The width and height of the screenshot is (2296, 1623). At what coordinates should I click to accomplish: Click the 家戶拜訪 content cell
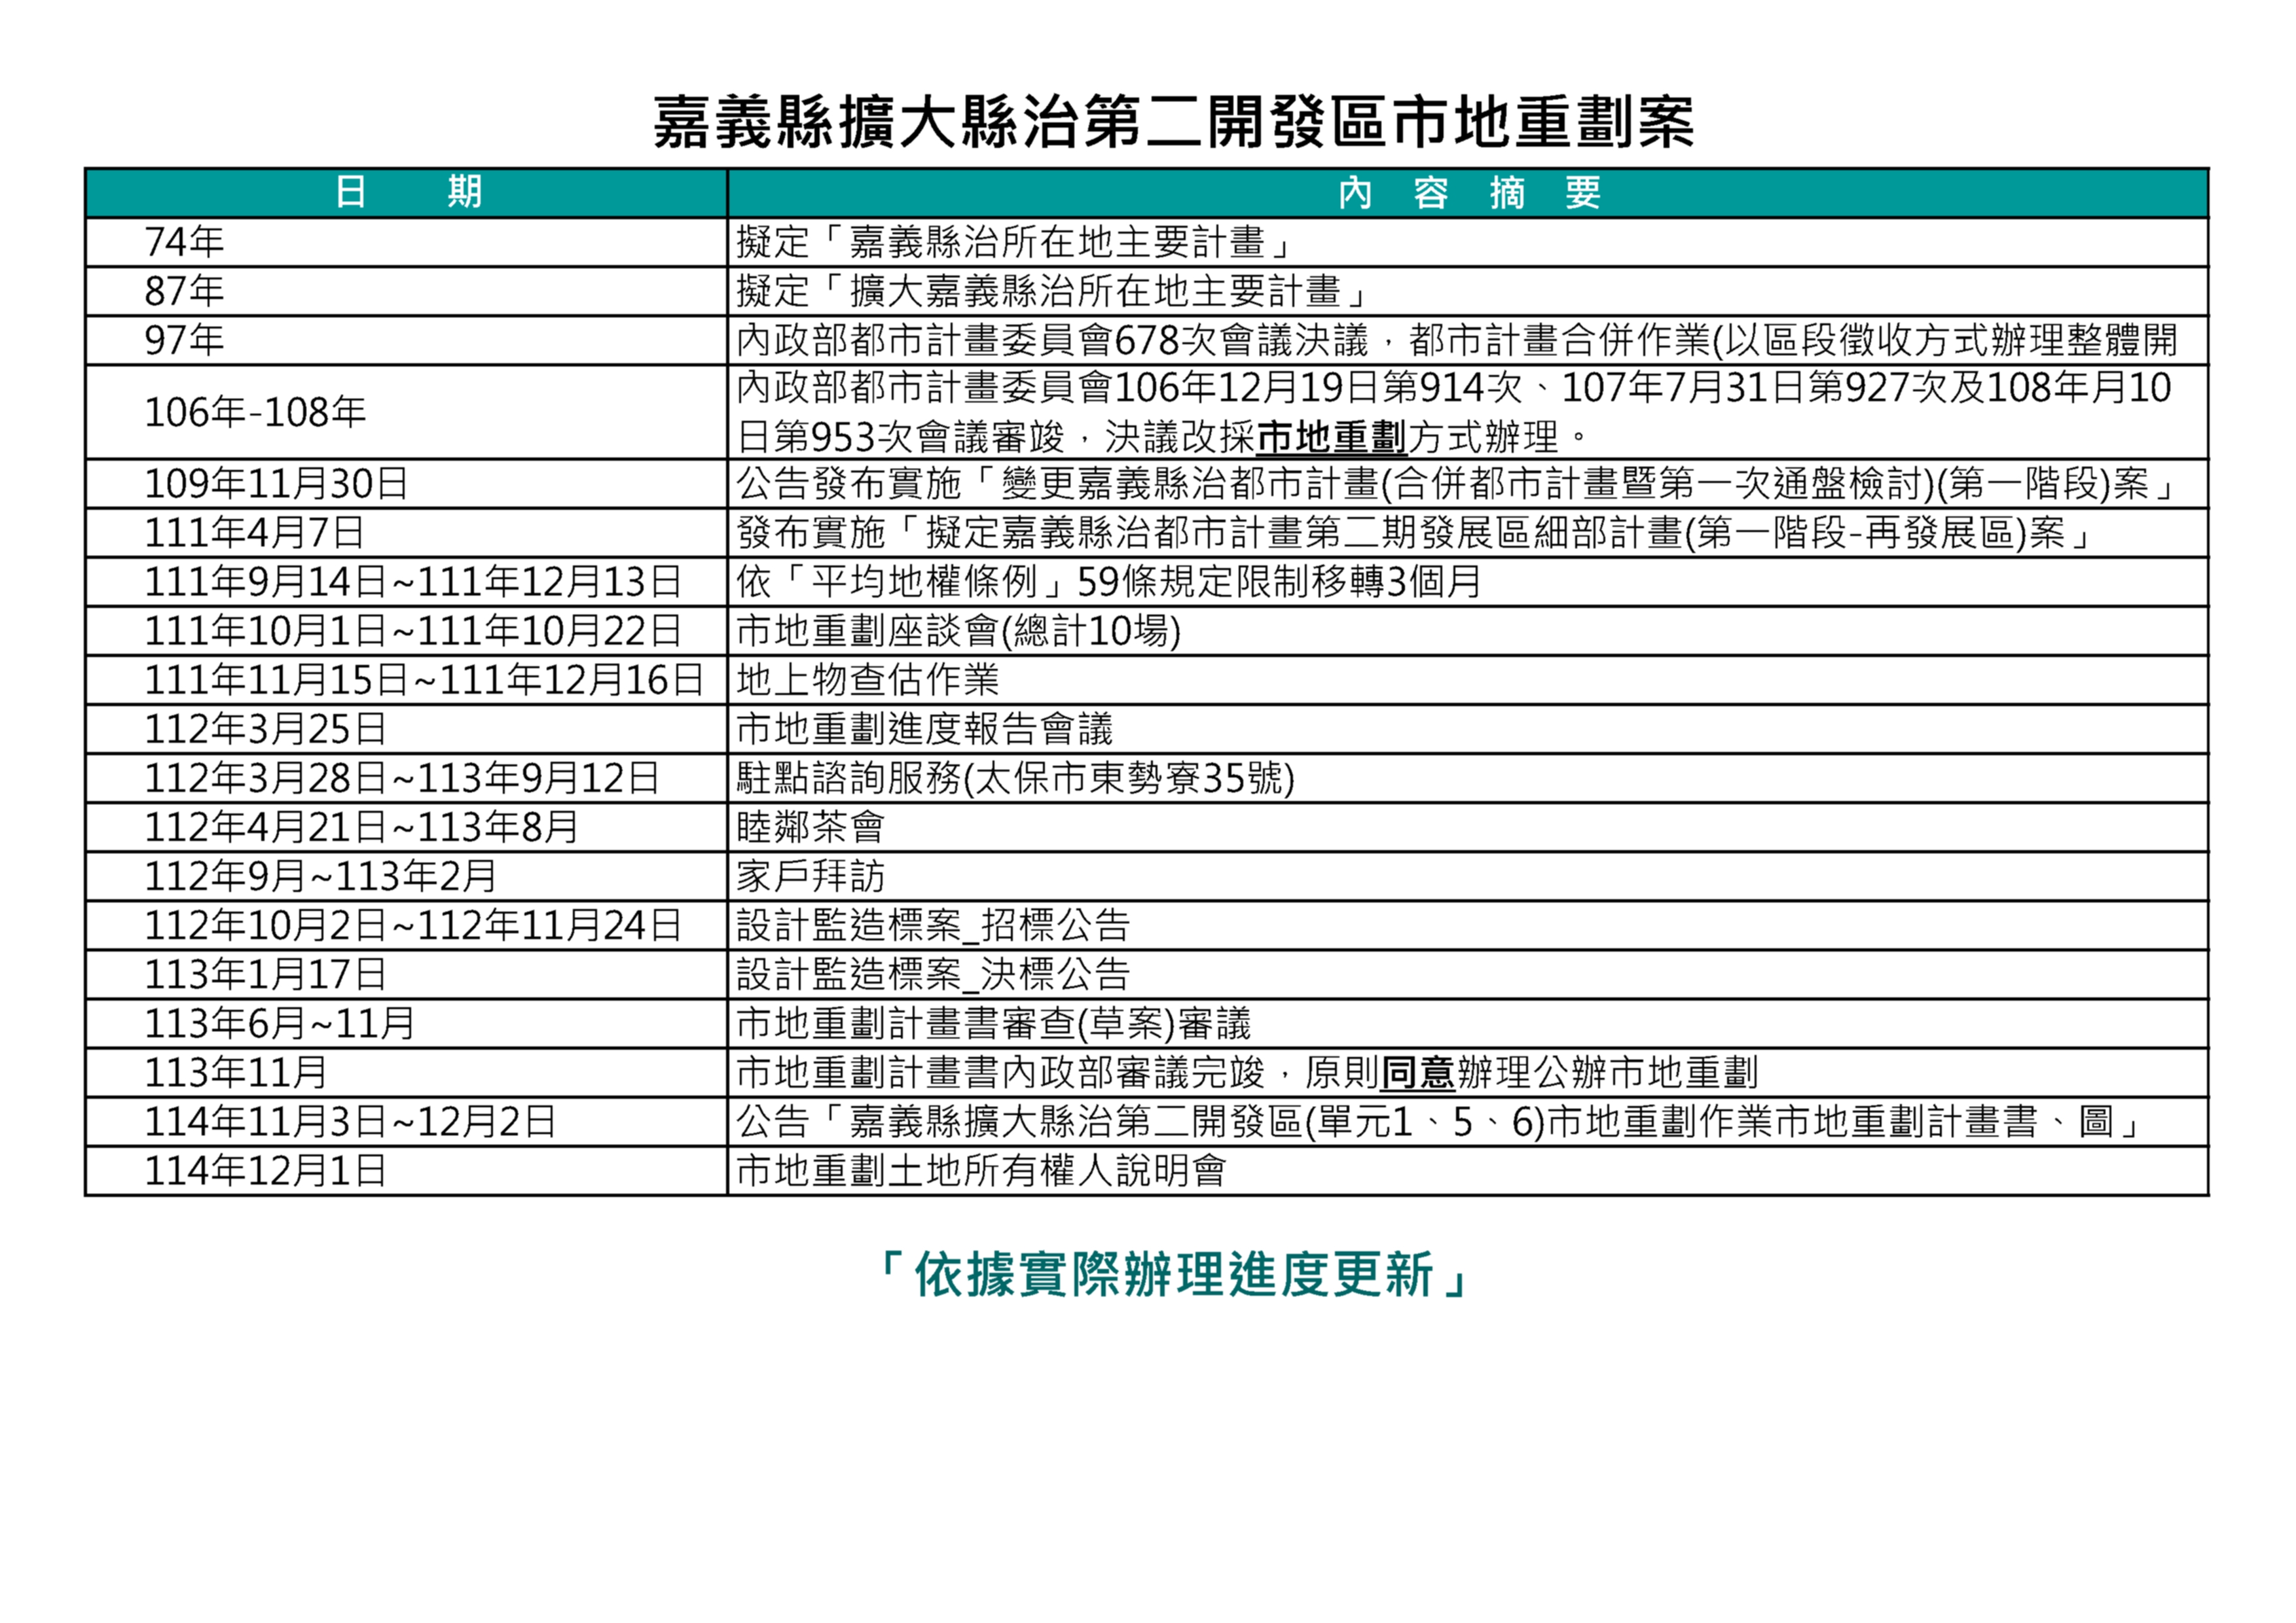click(x=810, y=876)
